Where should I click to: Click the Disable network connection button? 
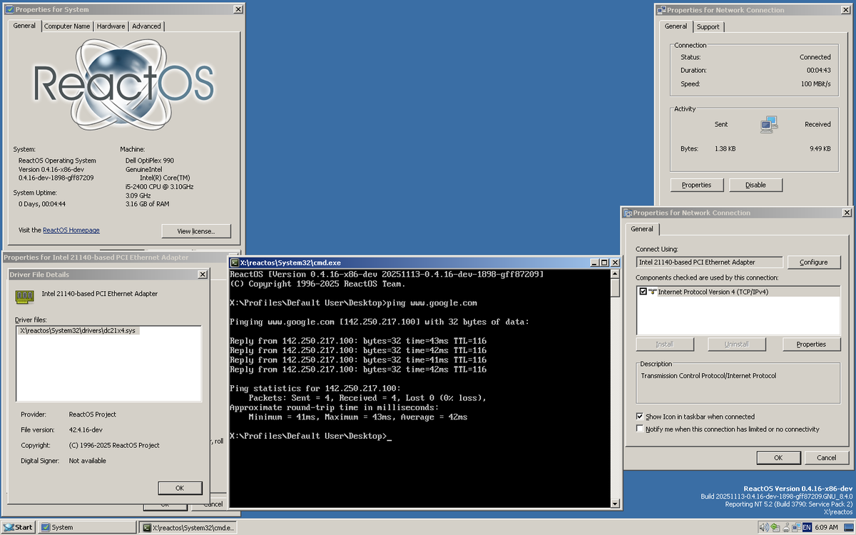[x=755, y=185]
